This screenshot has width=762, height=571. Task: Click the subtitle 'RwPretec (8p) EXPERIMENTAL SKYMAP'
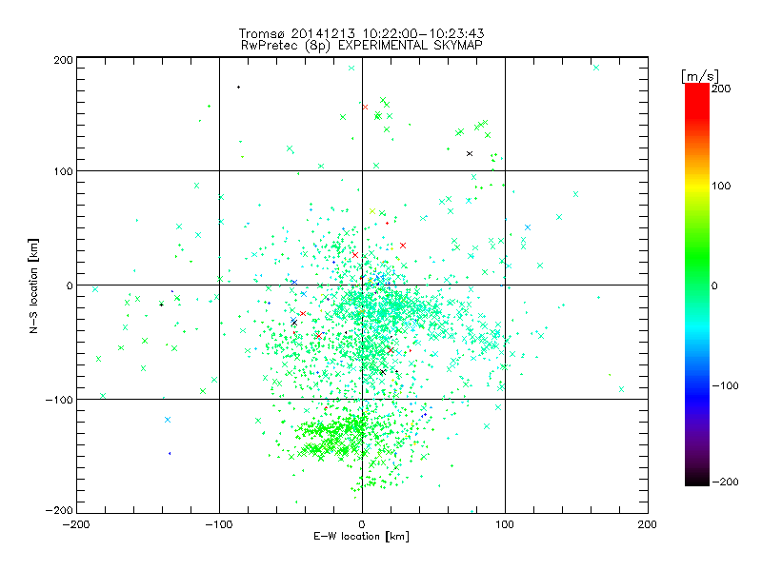[361, 46]
